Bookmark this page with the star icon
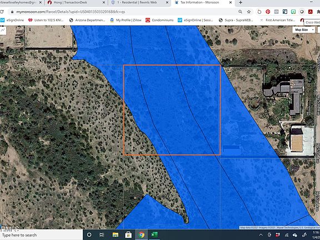Viewport: 320px width, 240px height. point(249,12)
